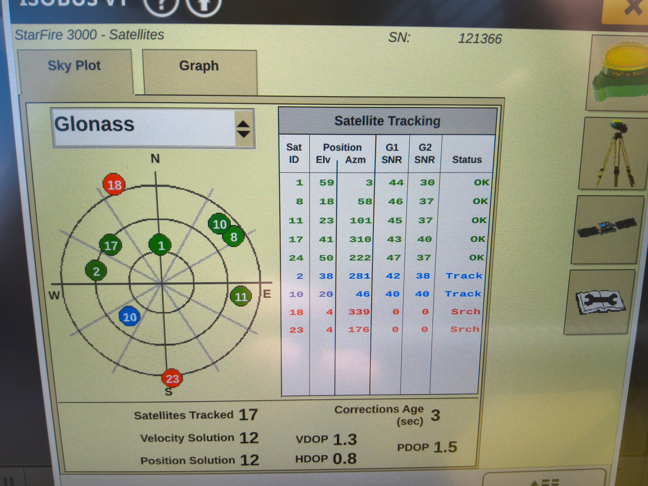Click azimuth value 310 for satellite 17
The height and width of the screenshot is (486, 648).
point(361,239)
